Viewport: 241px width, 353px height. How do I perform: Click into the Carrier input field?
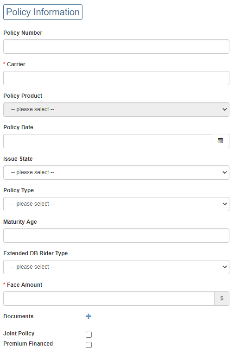coord(116,78)
